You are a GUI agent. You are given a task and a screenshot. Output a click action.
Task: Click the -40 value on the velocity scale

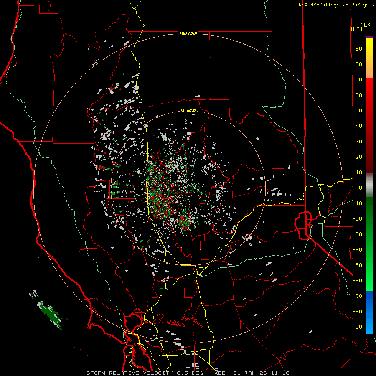point(357,250)
